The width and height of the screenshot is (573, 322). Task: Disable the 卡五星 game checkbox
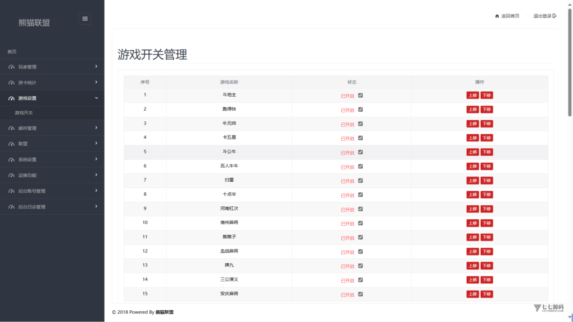pos(360,138)
